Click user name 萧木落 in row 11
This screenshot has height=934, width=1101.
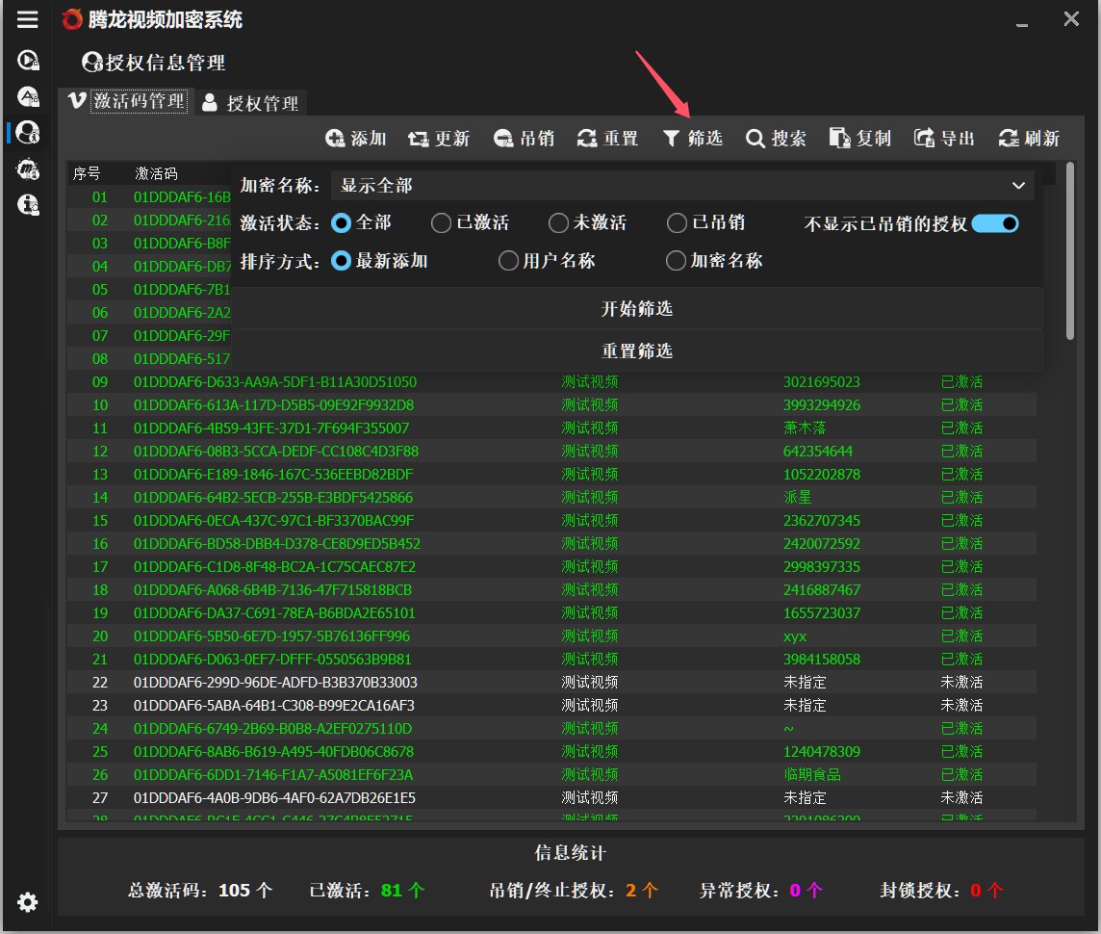(805, 428)
